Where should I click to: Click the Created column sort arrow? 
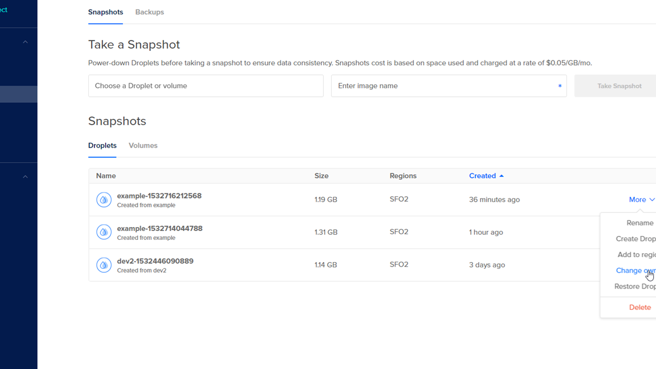pos(502,176)
